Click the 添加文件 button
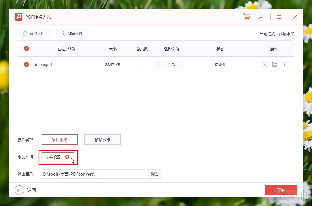312x206 pixels. pos(34,34)
